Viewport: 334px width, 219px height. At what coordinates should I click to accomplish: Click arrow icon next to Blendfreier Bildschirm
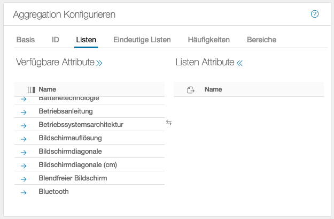24,179
